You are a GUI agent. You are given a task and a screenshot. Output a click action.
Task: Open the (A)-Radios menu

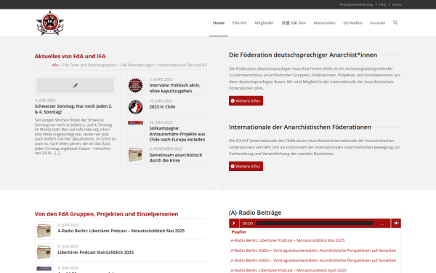click(353, 23)
